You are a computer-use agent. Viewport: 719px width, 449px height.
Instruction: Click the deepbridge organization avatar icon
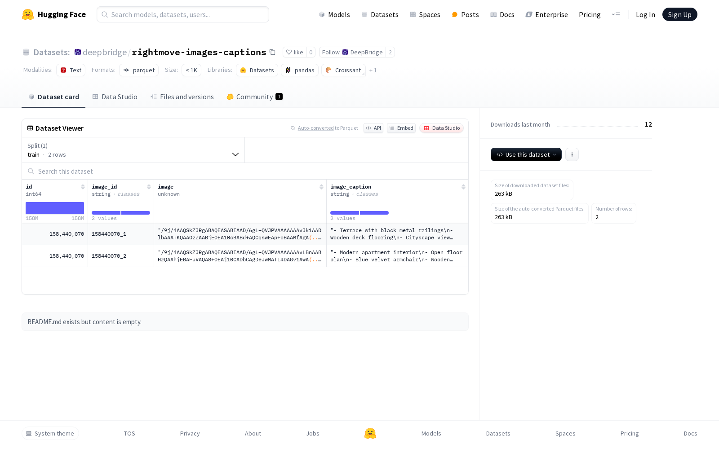pyautogui.click(x=78, y=52)
